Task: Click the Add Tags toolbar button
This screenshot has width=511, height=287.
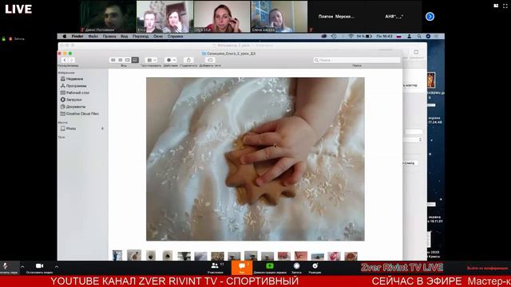Action: click(x=210, y=61)
